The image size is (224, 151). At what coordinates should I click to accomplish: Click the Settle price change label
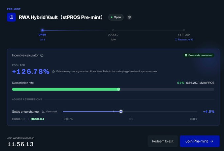pos(25,112)
